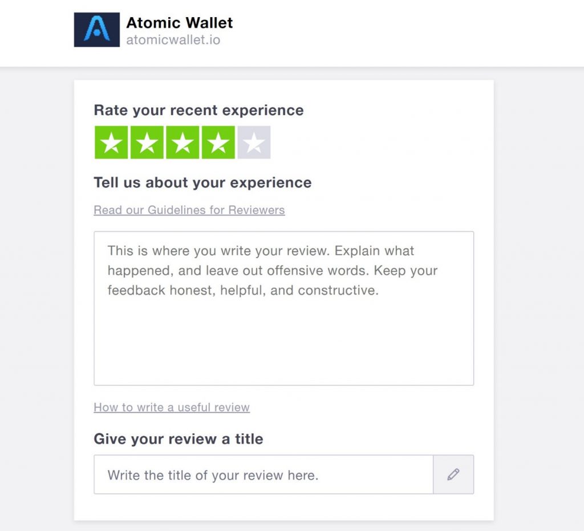This screenshot has width=584, height=531.
Task: Select the third star rating
Action: pyautogui.click(x=182, y=142)
